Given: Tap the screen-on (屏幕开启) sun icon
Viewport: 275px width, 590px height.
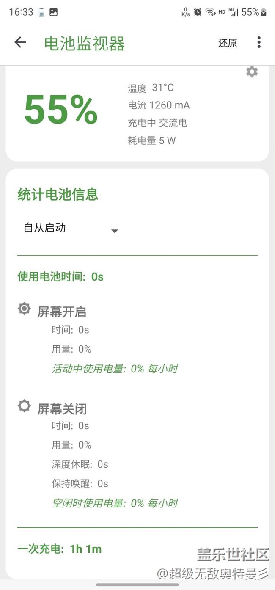Looking at the screenshot, I should click(25, 309).
